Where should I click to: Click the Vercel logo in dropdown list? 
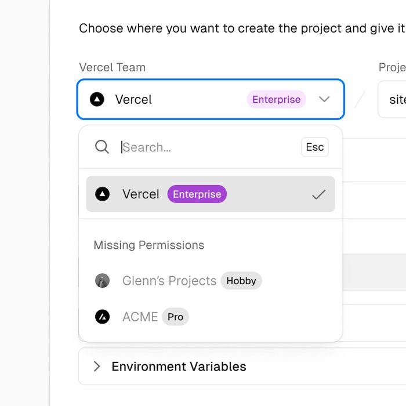(103, 194)
